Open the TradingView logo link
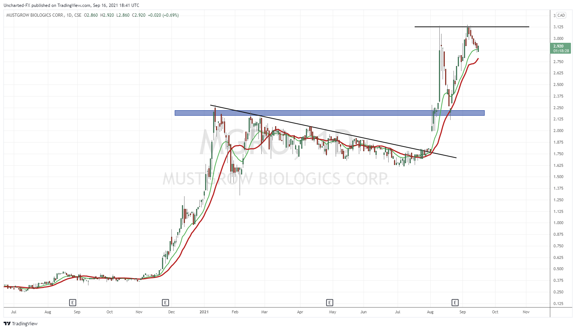The height and width of the screenshot is (330, 576). point(21,323)
